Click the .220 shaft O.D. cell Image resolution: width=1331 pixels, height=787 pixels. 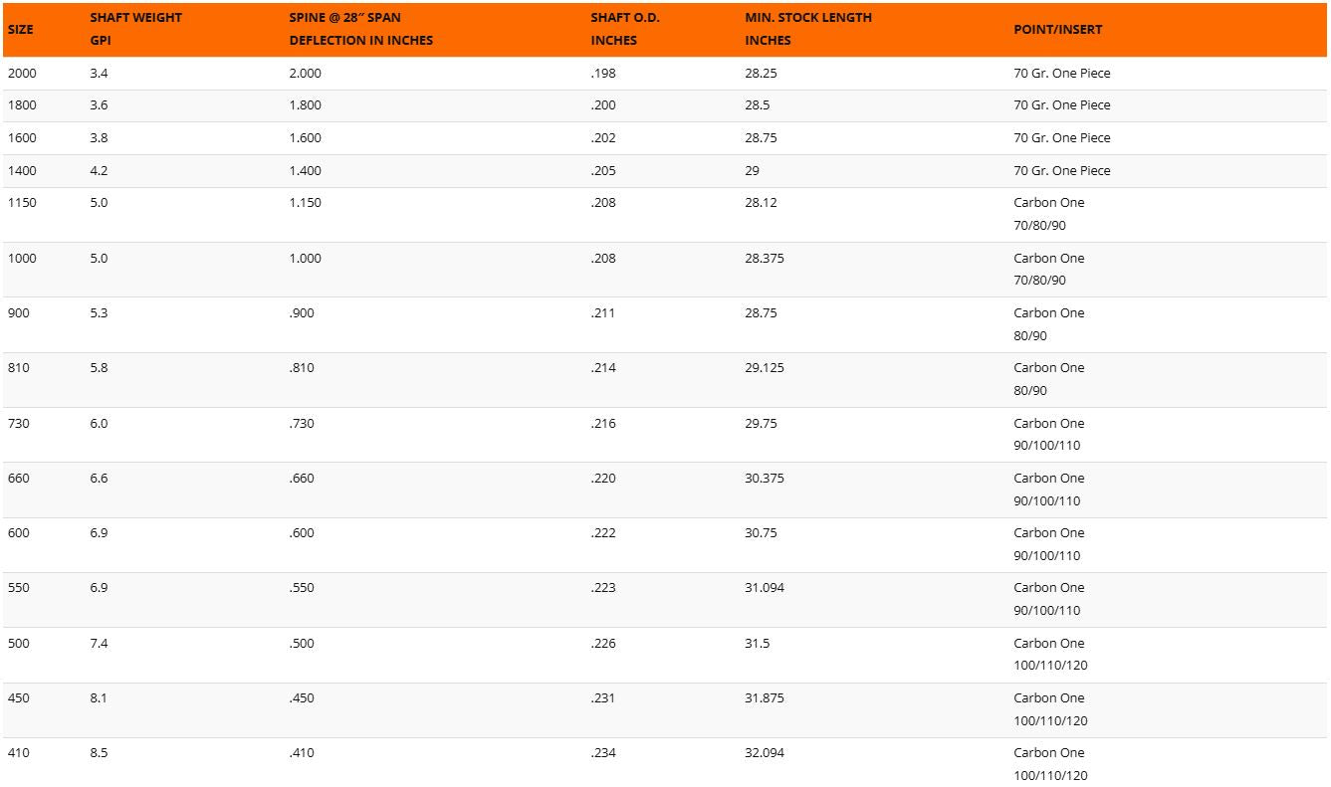coord(603,479)
